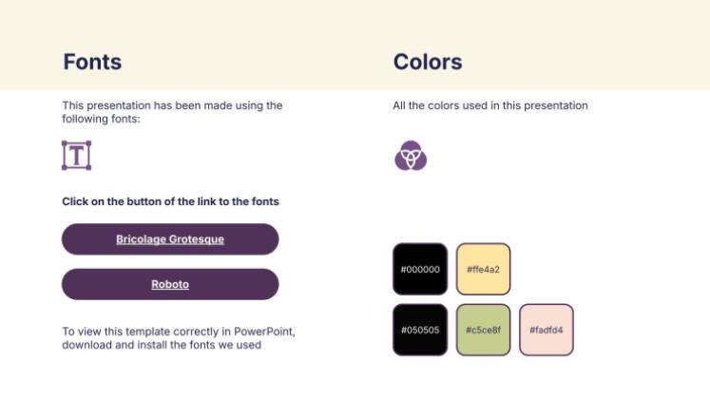Select 'To view this template correctly' line

click(x=152, y=332)
